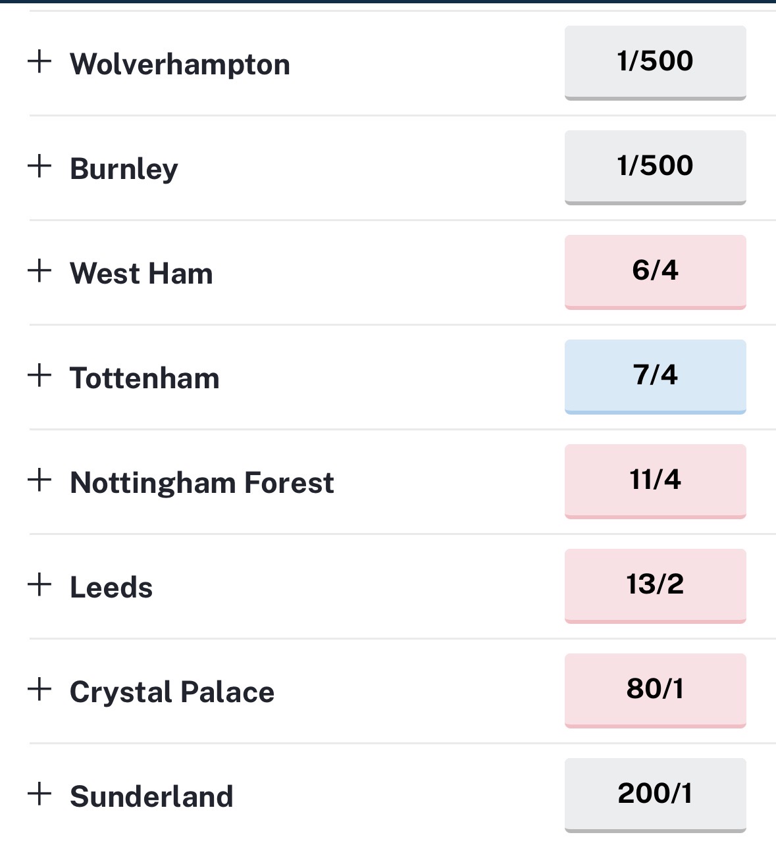Select the Leeds 13/2 price
776x841 pixels.
[x=655, y=585]
